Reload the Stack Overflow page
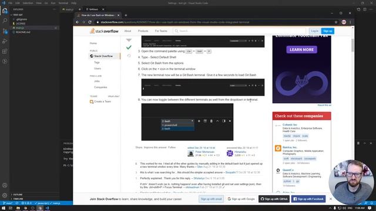Viewport: 376px width, 211px height. coord(90,22)
